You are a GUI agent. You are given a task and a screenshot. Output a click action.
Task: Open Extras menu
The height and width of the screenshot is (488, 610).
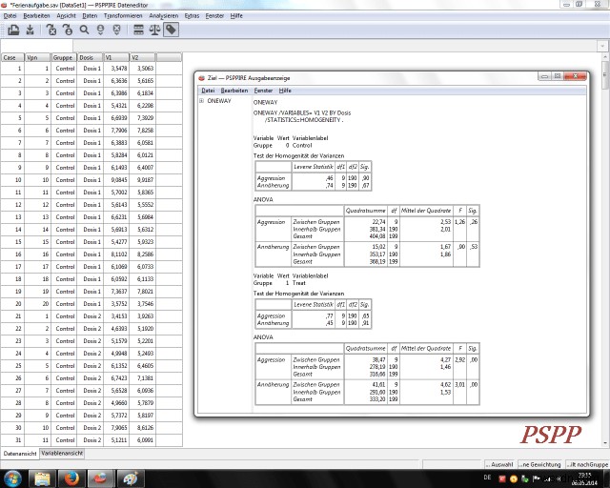coord(192,15)
